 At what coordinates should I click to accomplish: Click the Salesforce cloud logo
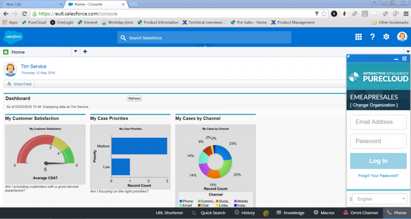pyautogui.click(x=13, y=37)
